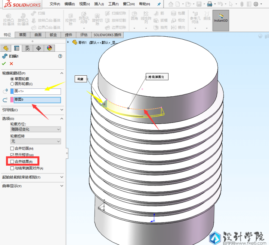Click the 草图9 path selection box
Viewport: 269px width, 245px height.
pos(37,100)
